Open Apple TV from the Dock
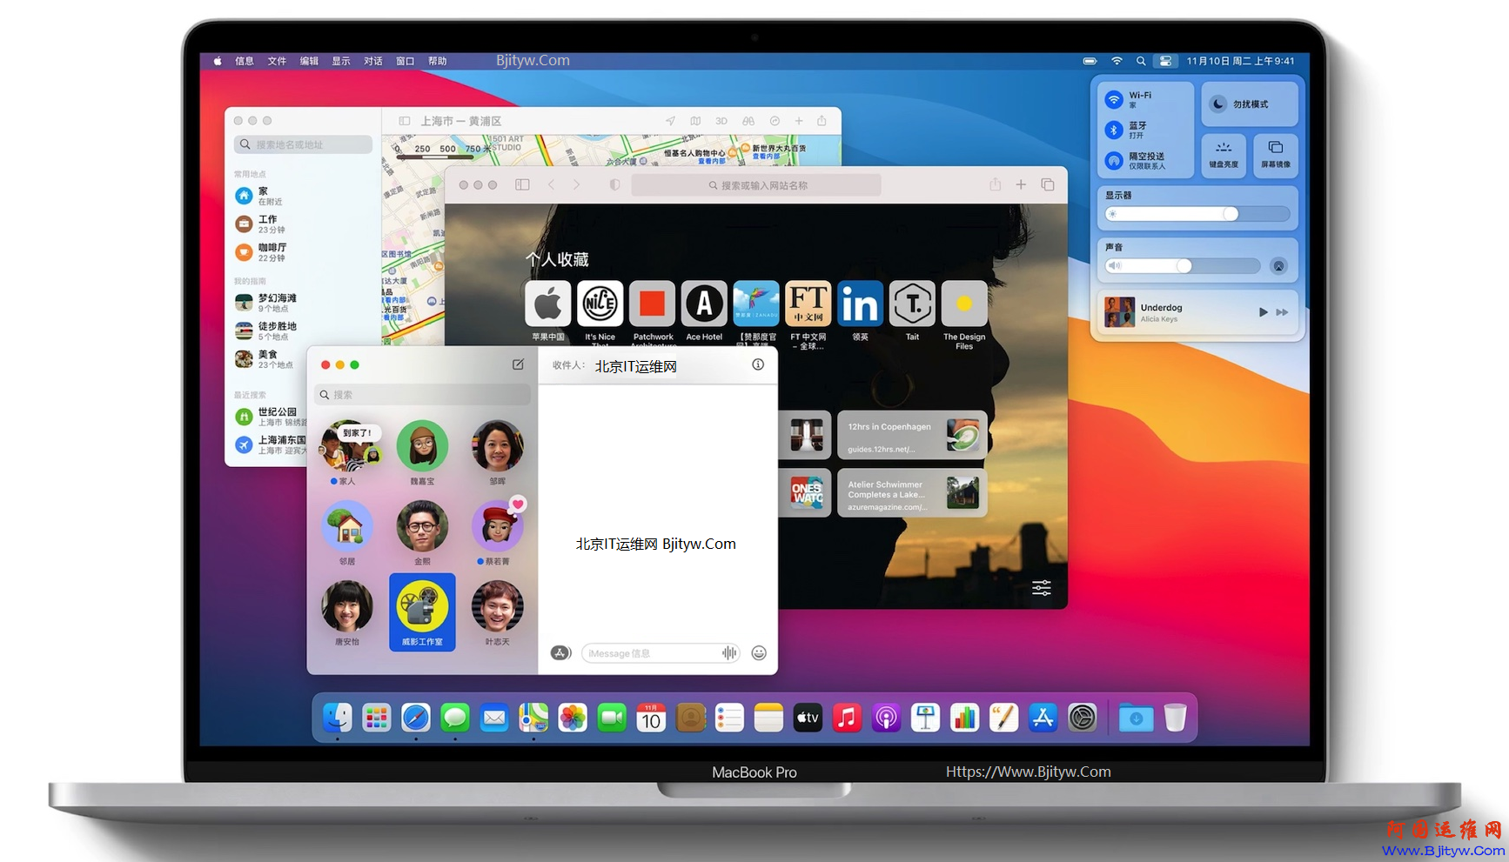This screenshot has height=862, width=1509. pyautogui.click(x=808, y=718)
